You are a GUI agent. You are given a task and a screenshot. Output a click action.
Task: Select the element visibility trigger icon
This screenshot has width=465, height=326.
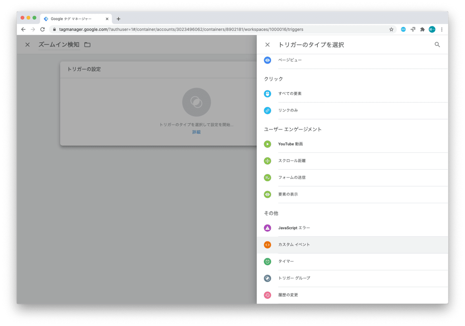[267, 194]
